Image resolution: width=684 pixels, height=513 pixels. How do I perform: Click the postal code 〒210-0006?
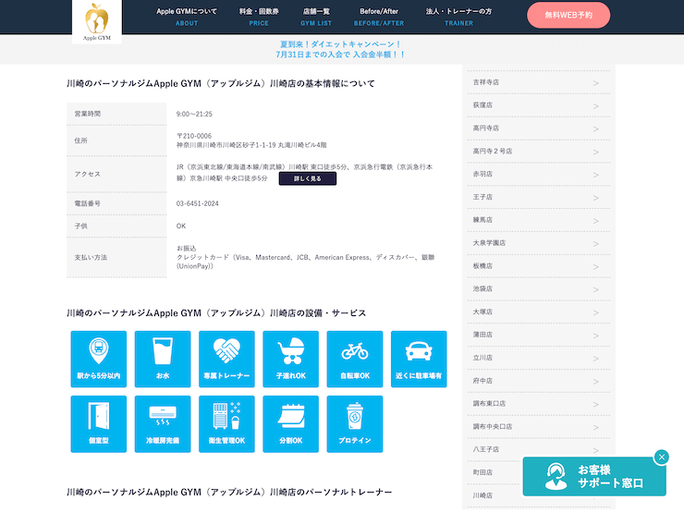point(194,136)
